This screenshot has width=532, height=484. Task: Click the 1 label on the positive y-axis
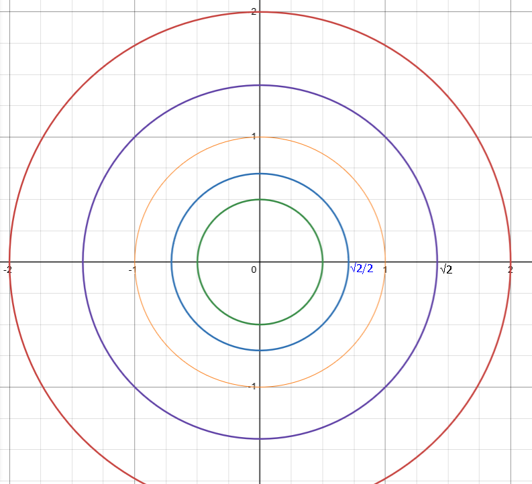point(254,136)
